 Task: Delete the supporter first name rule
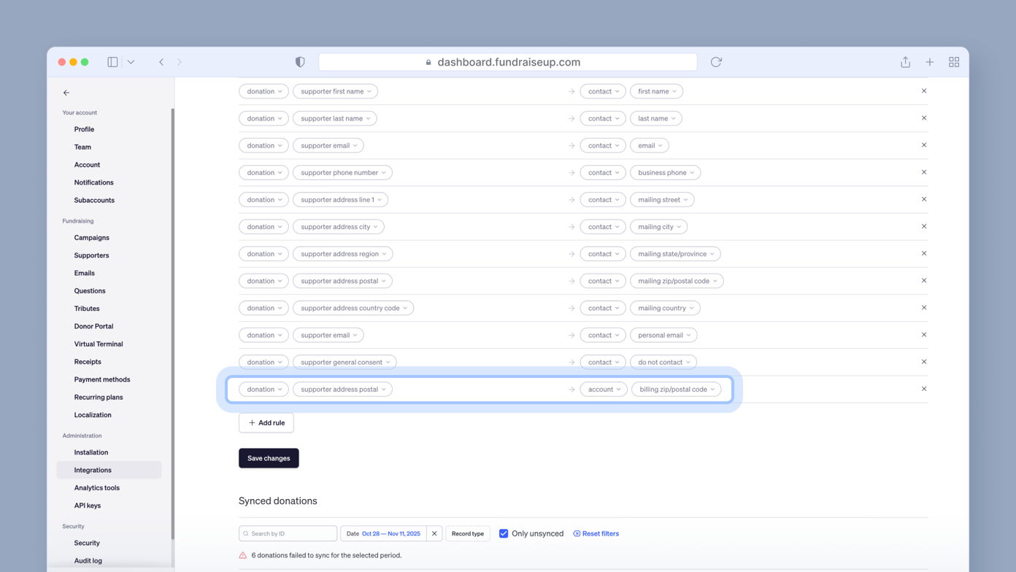click(923, 91)
